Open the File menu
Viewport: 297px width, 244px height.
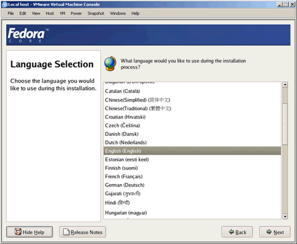[x=11, y=13]
